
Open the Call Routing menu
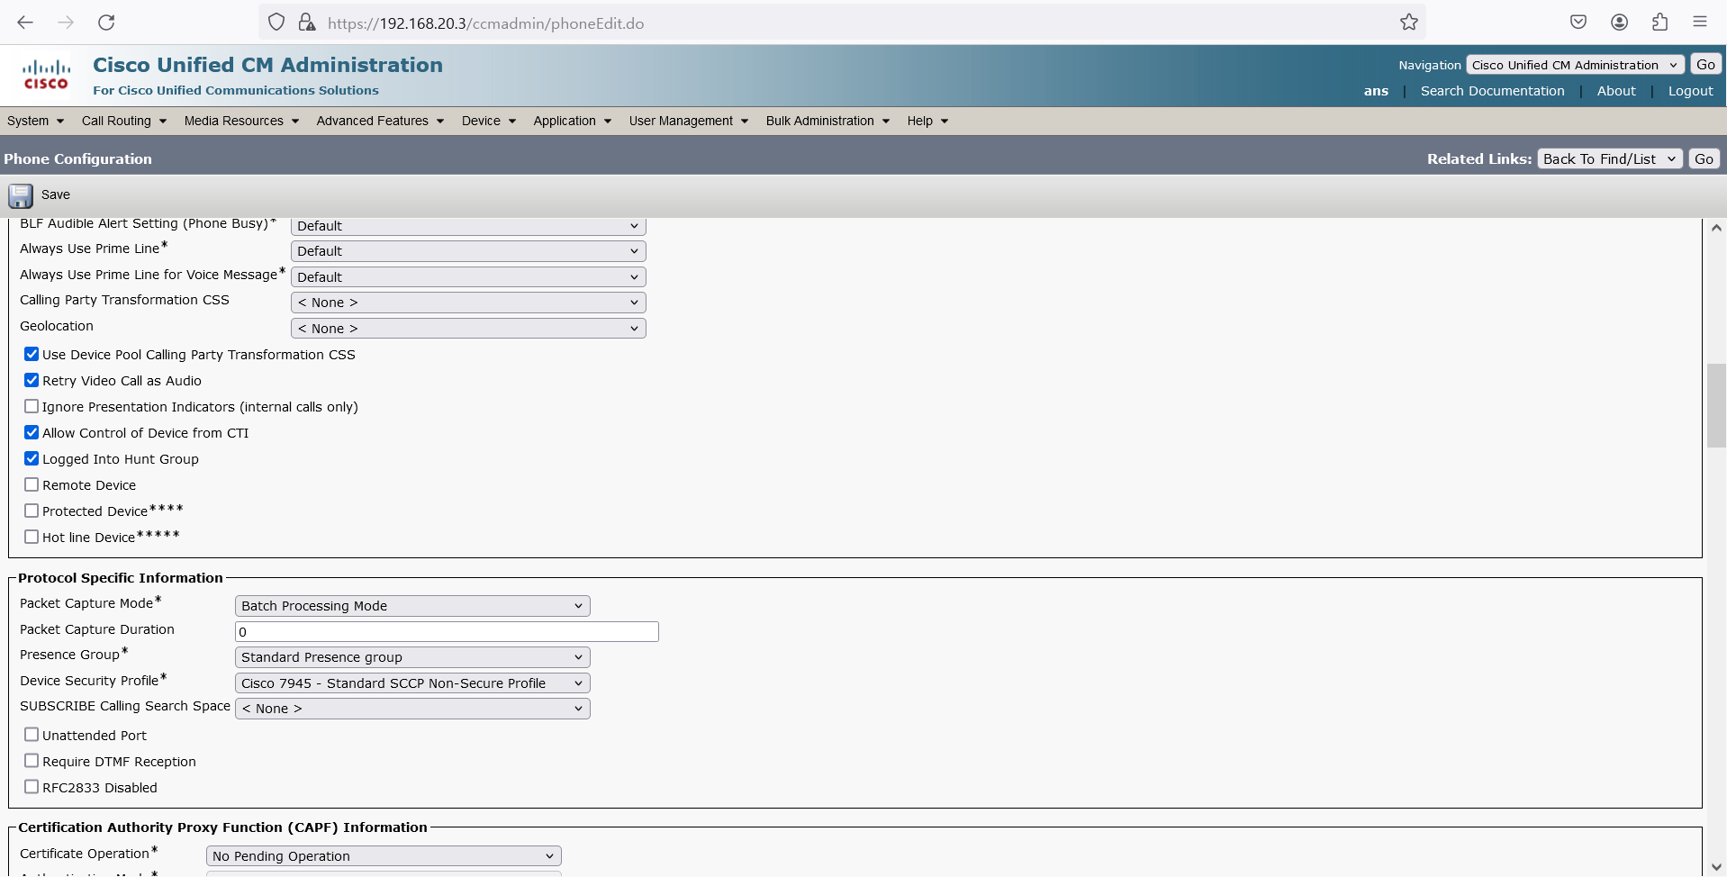[x=123, y=121]
